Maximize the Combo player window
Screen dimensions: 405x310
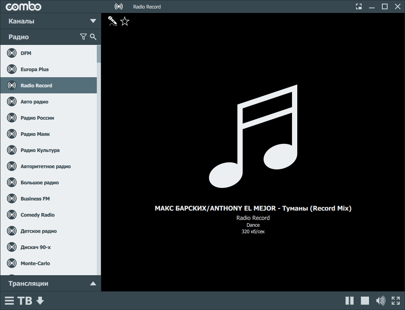tap(385, 6)
